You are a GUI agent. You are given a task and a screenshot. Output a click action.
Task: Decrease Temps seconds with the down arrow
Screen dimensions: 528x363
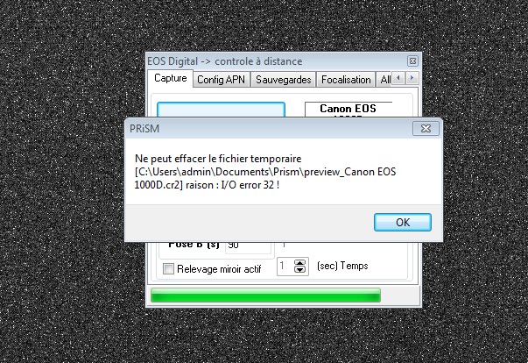299,270
